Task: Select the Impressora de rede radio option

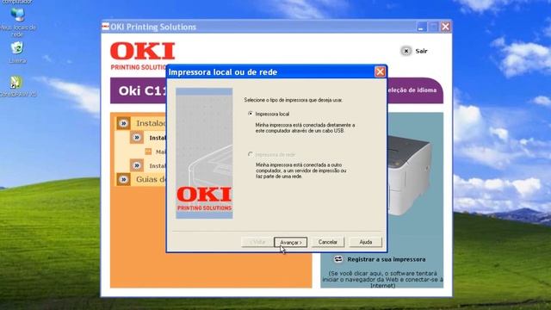Action: click(x=251, y=154)
